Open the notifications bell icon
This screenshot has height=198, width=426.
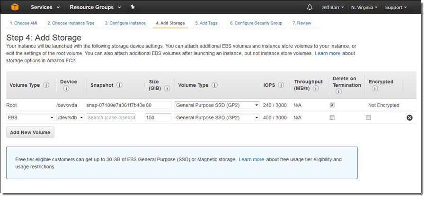[310, 8]
